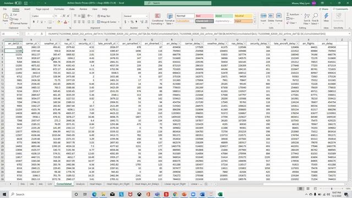Increase decimal places

[x=142, y=22]
